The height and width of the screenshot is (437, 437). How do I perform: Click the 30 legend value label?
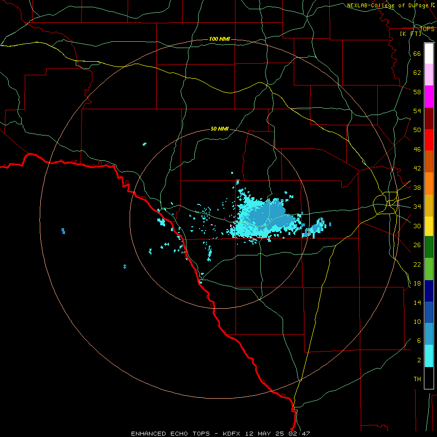point(417,226)
